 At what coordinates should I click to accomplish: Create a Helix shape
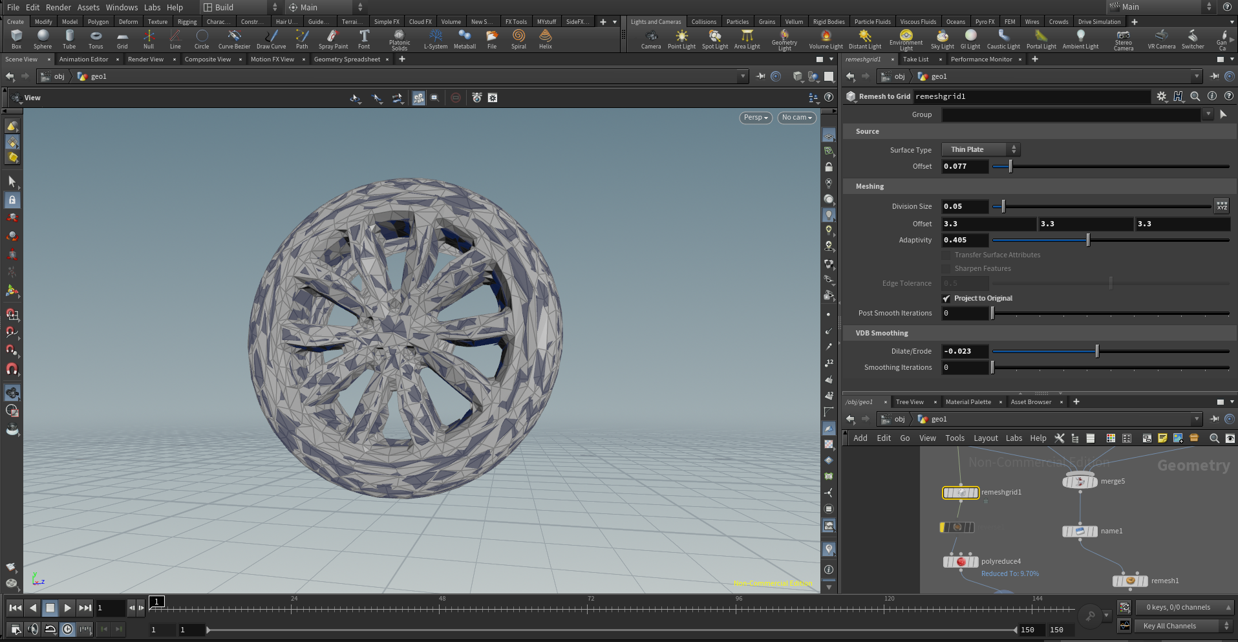[x=546, y=39]
